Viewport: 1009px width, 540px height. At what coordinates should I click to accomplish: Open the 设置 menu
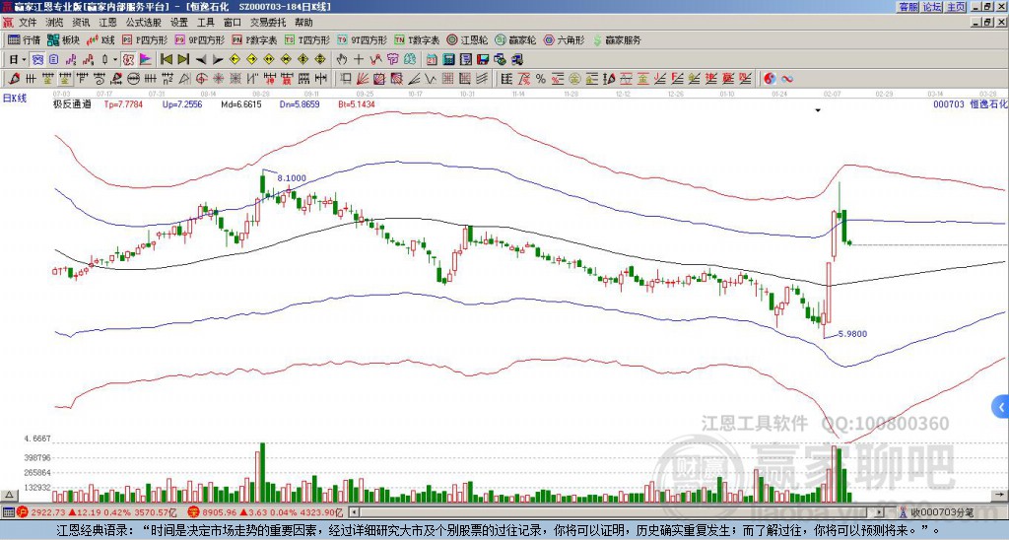pos(179,23)
